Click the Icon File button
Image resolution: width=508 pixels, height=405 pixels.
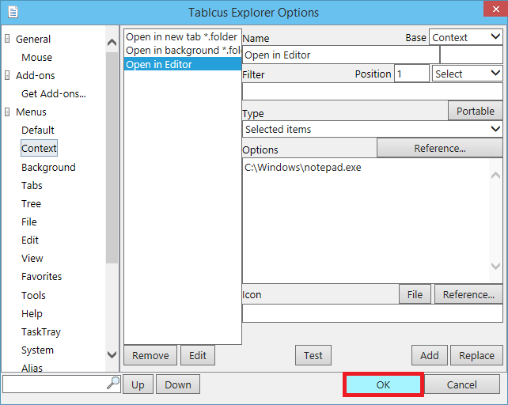(415, 294)
